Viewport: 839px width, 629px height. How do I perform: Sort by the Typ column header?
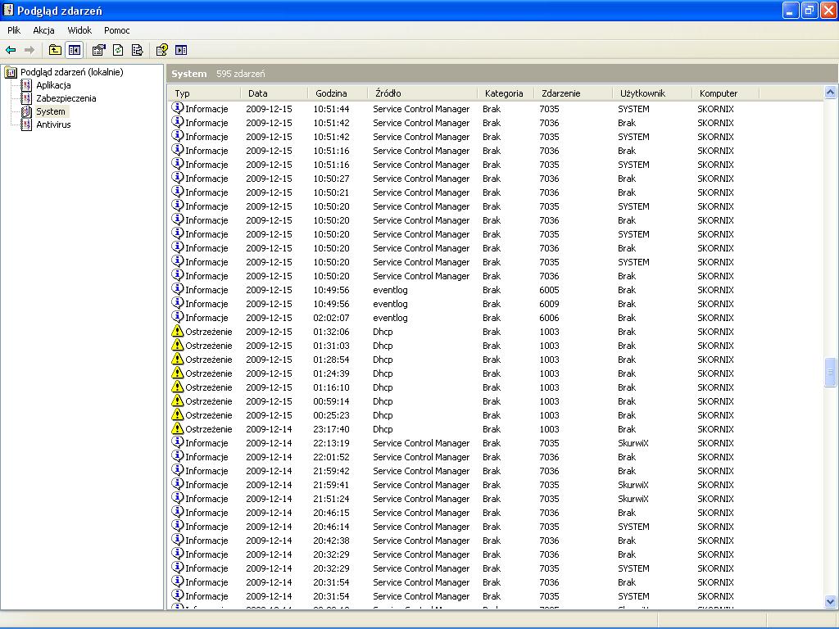[x=205, y=93]
